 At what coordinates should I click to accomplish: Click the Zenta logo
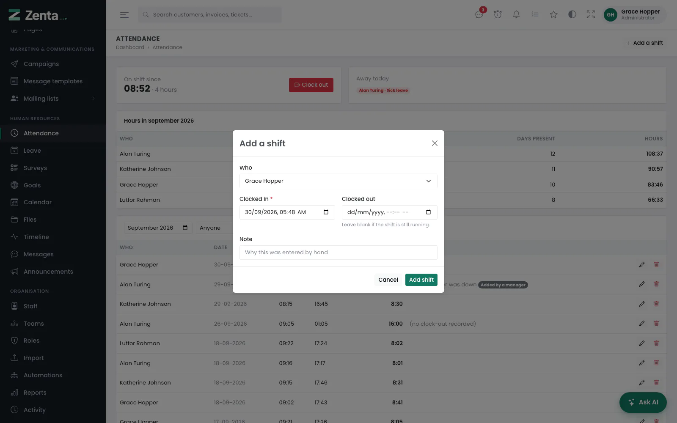38,15
